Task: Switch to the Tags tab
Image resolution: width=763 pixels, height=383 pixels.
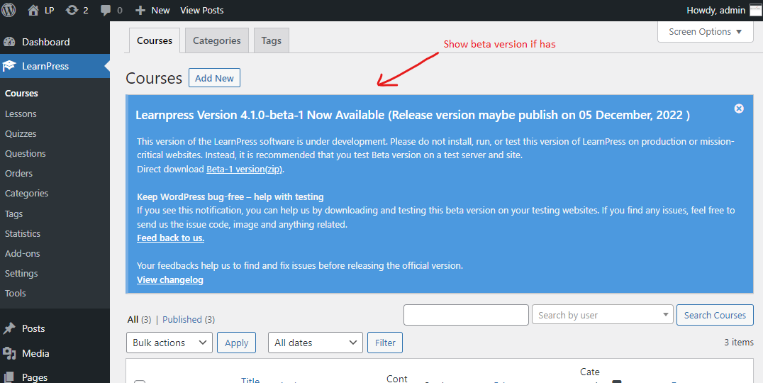Action: (272, 40)
